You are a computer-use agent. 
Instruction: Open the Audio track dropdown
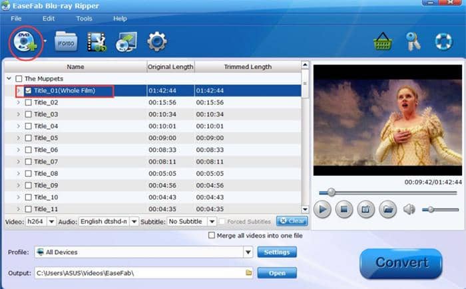[x=134, y=222]
